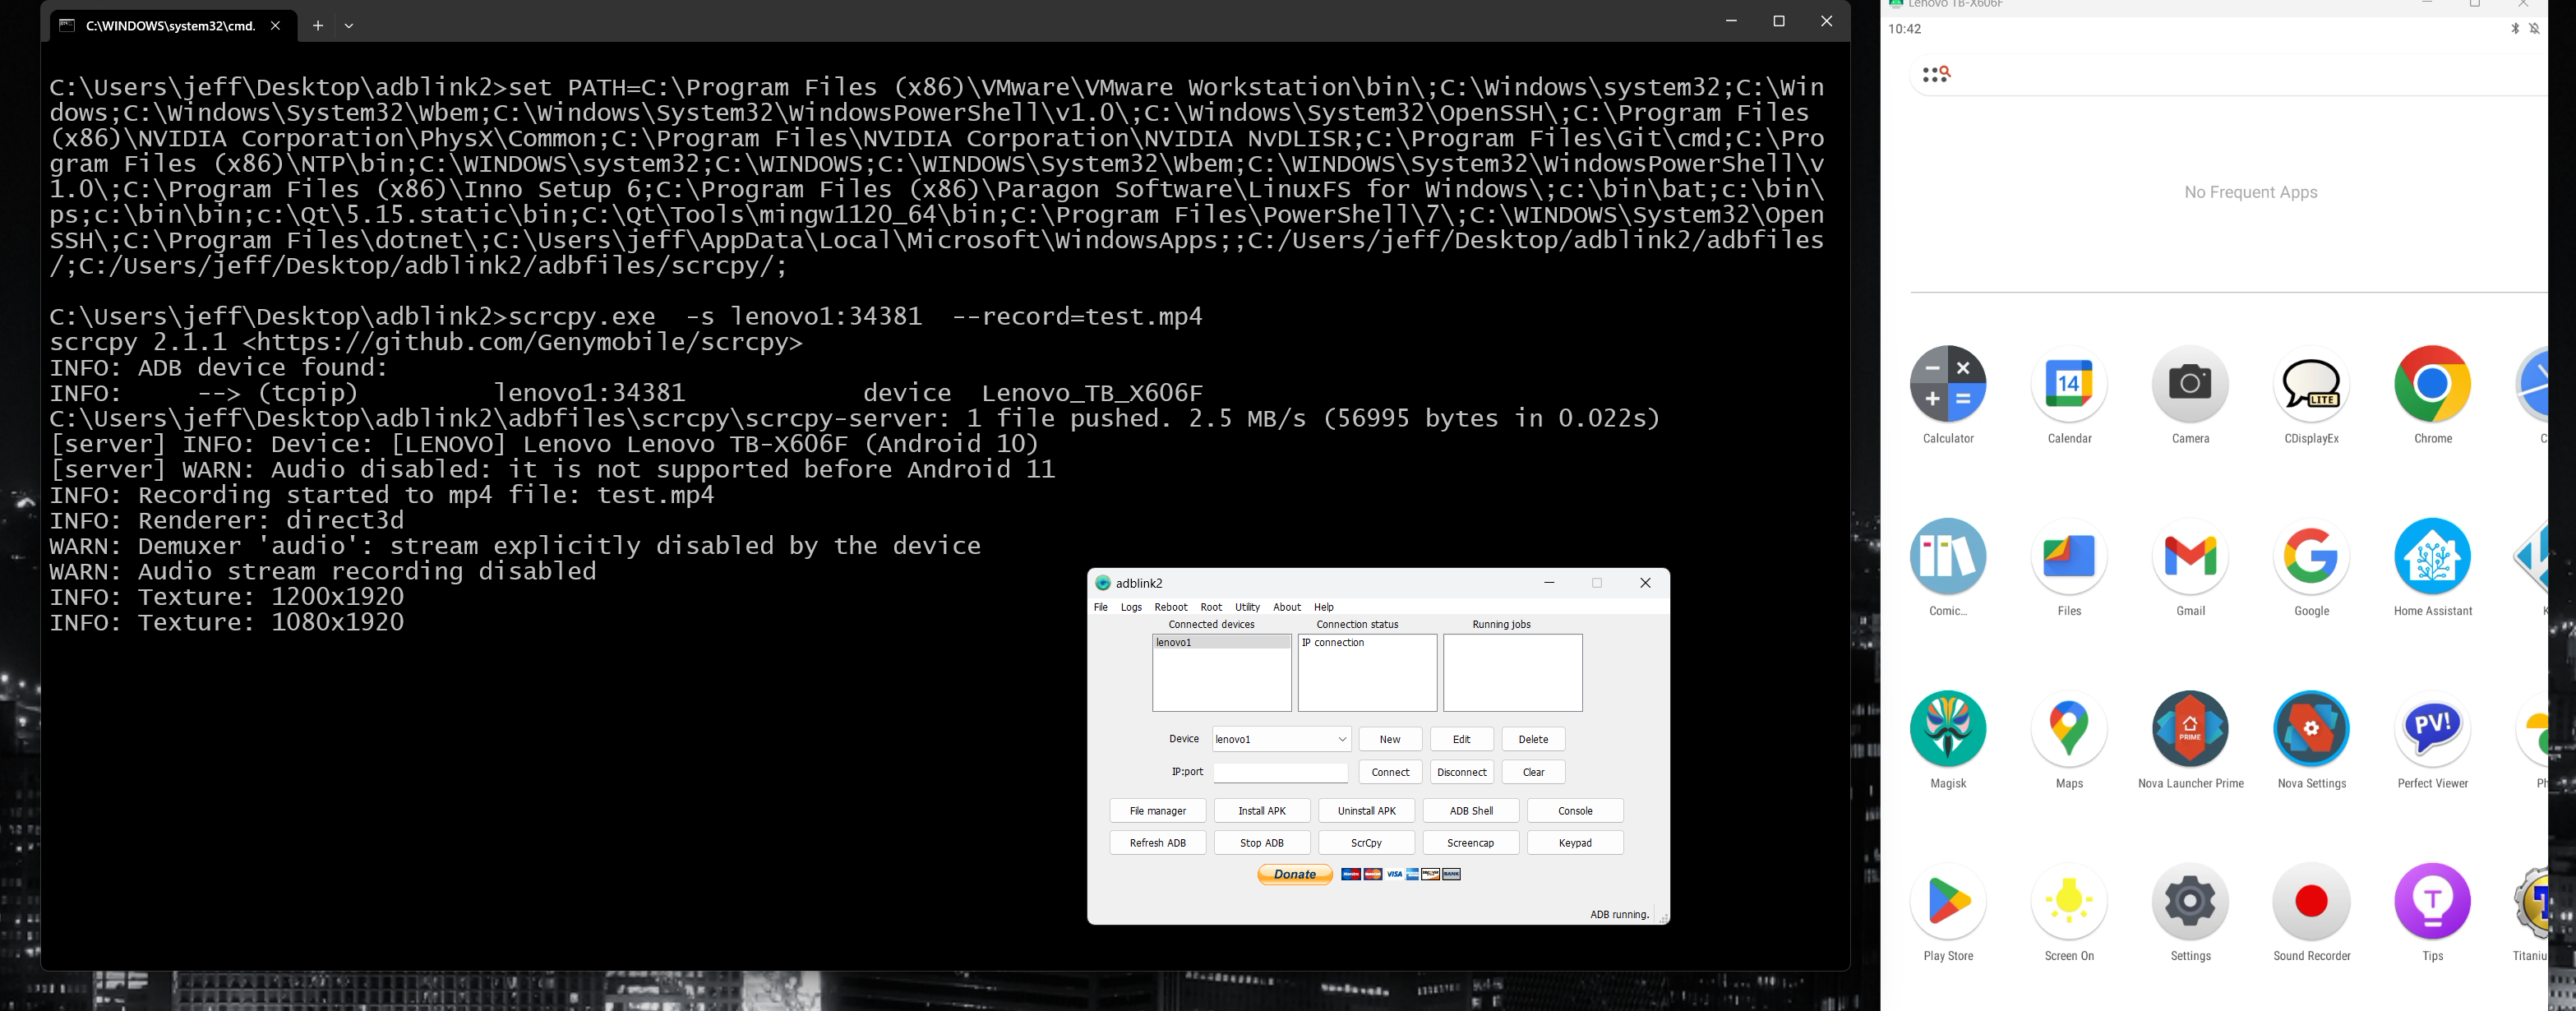Launch the Perfect Viewer app

click(x=2432, y=729)
